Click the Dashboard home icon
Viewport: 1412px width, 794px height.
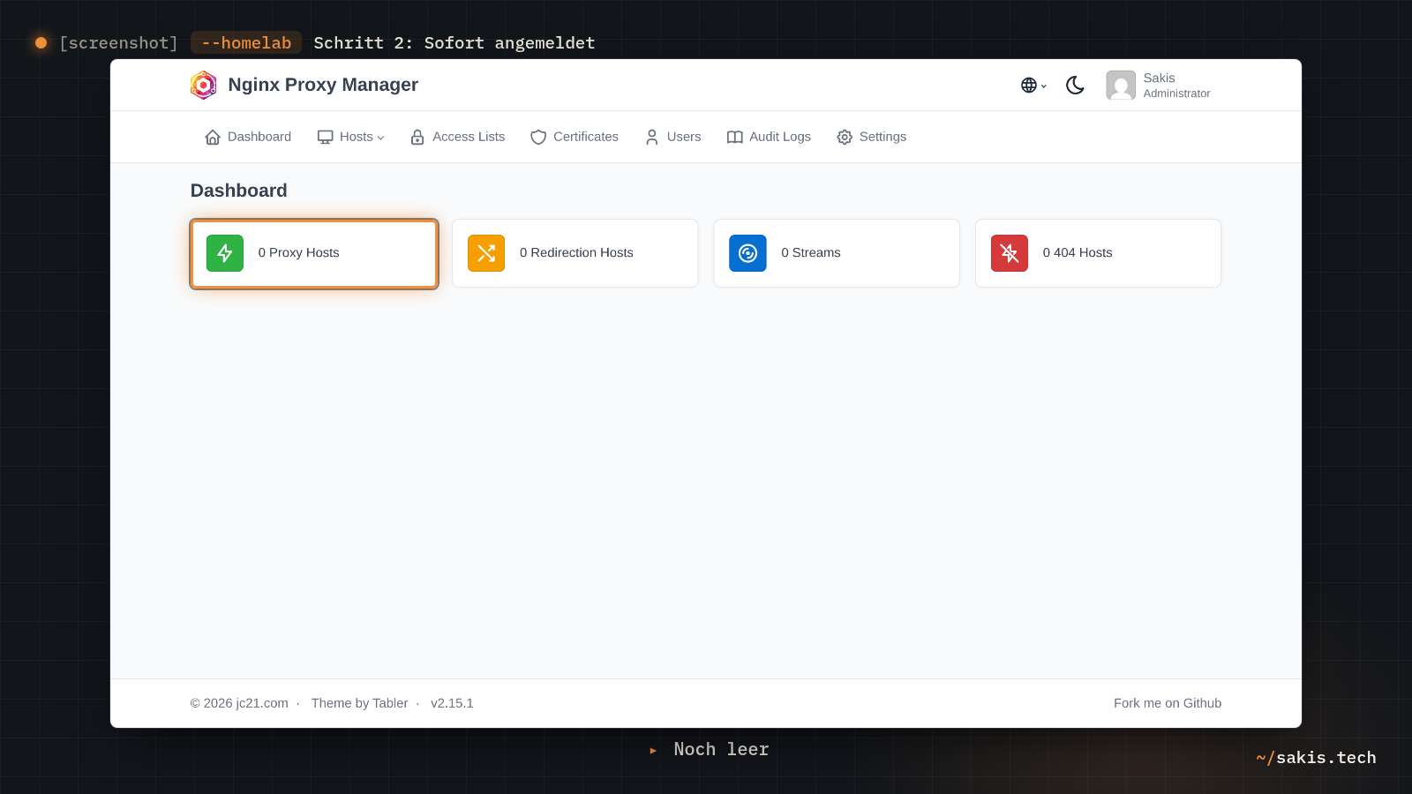coord(213,137)
